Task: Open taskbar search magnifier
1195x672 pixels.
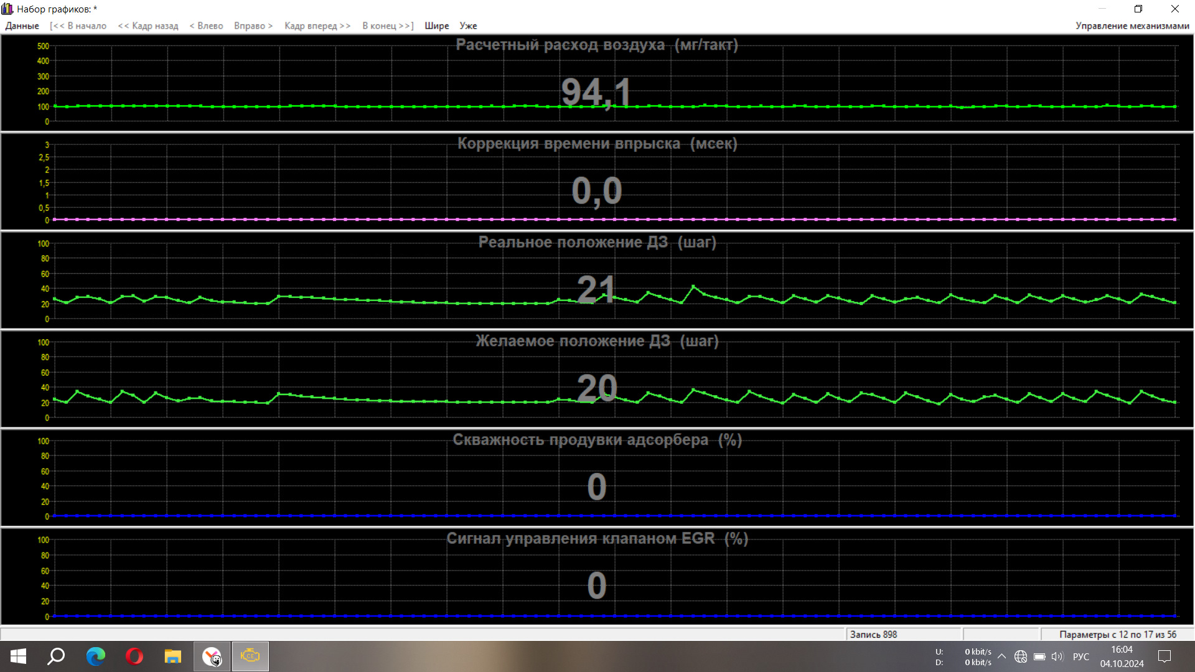Action: tap(57, 656)
